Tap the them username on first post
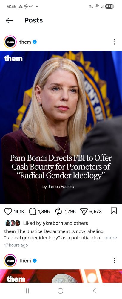The image size is (122, 299). click(25, 42)
